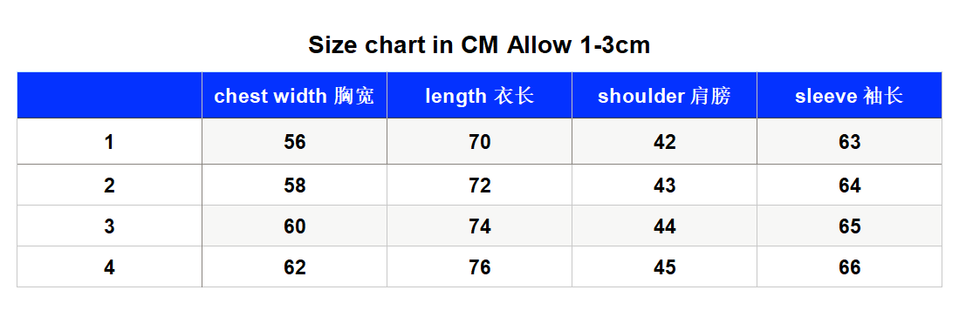Click length value 70
The image size is (959, 317).
coord(480,142)
